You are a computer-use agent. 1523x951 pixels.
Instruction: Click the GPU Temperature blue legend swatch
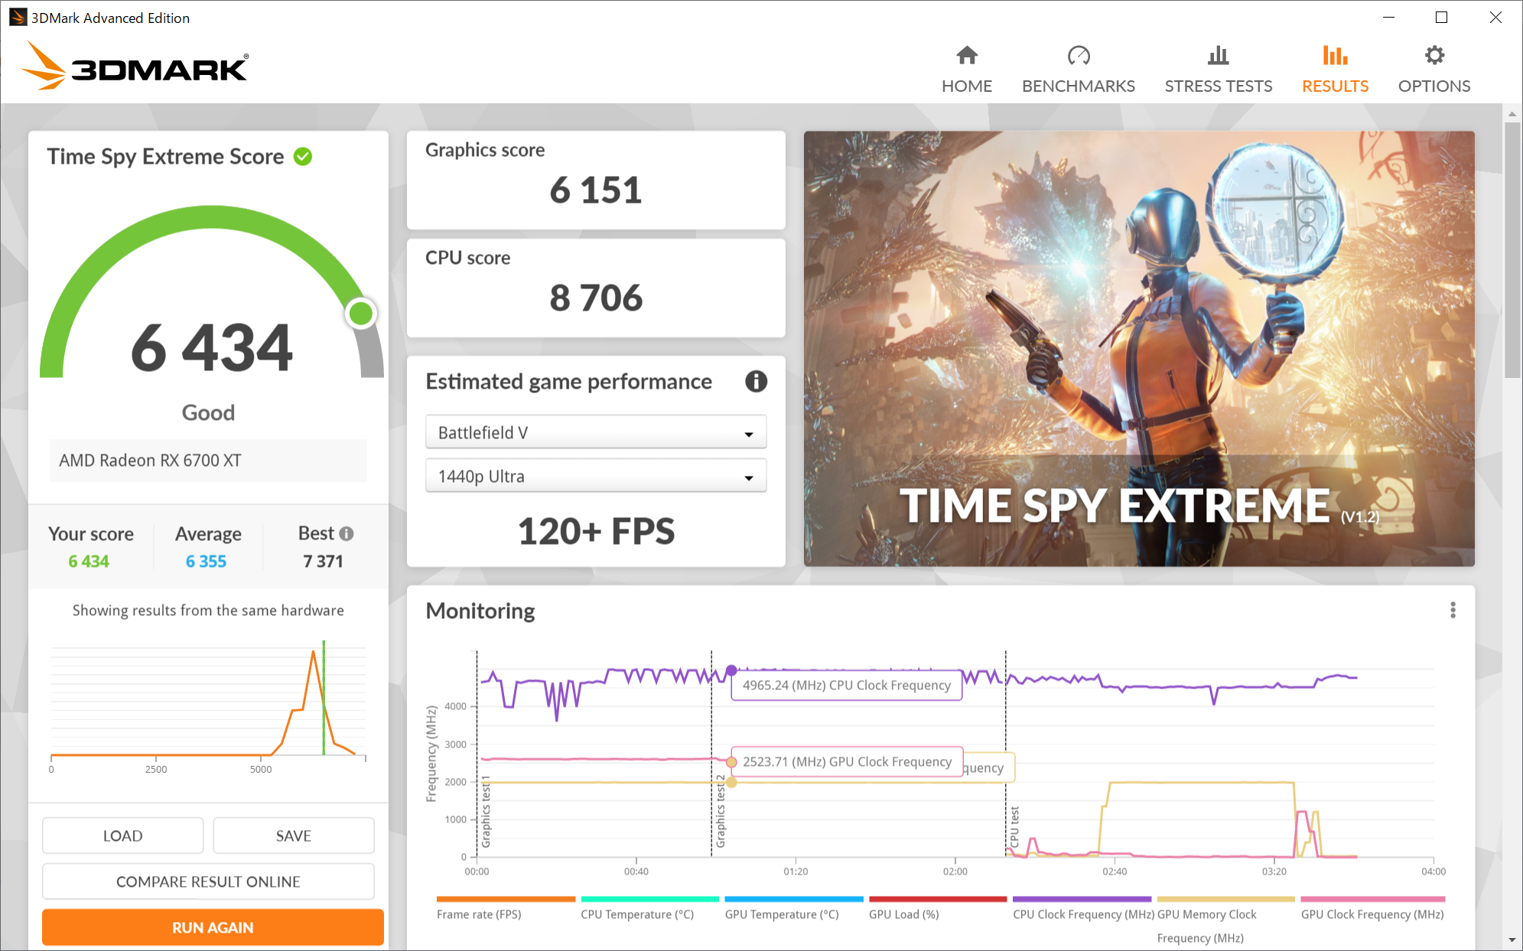click(x=793, y=899)
